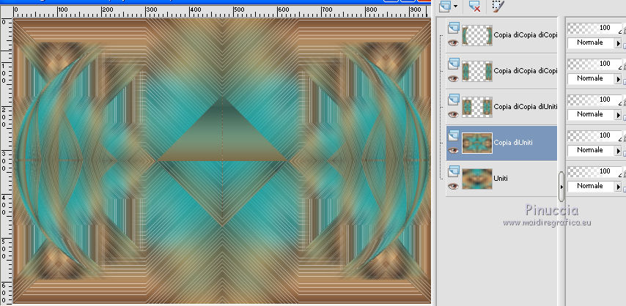Toggle visibility of the Copia diUniti layer
Screen dimensions: 626x306
click(x=453, y=150)
